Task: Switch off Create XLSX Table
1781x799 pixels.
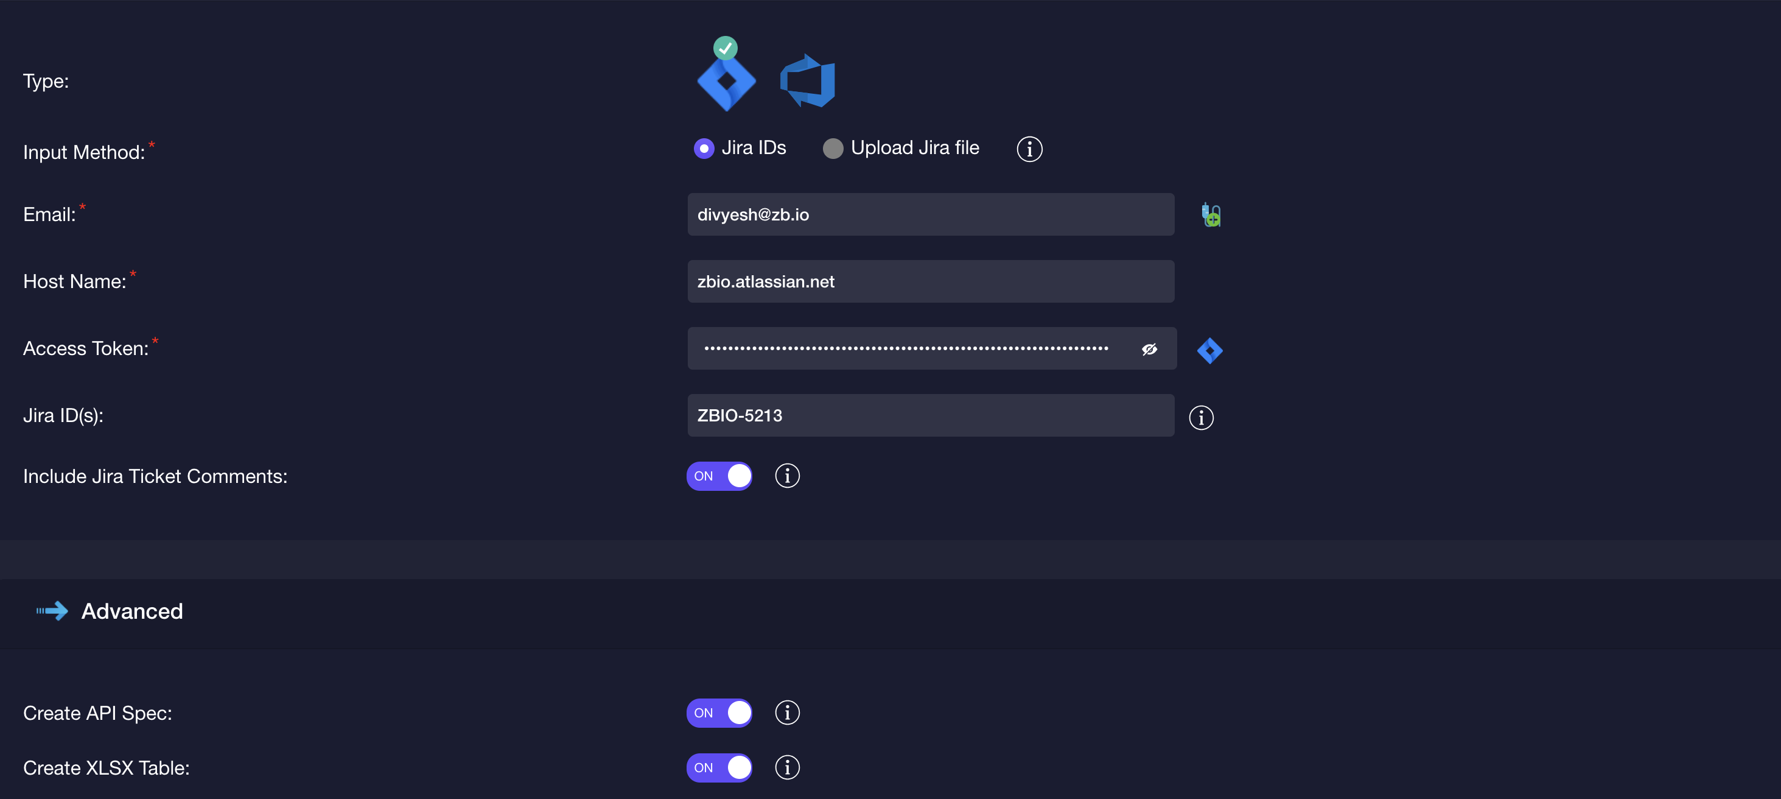Action: click(719, 767)
